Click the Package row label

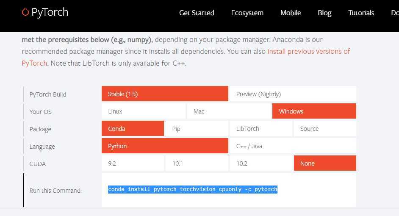coord(40,129)
